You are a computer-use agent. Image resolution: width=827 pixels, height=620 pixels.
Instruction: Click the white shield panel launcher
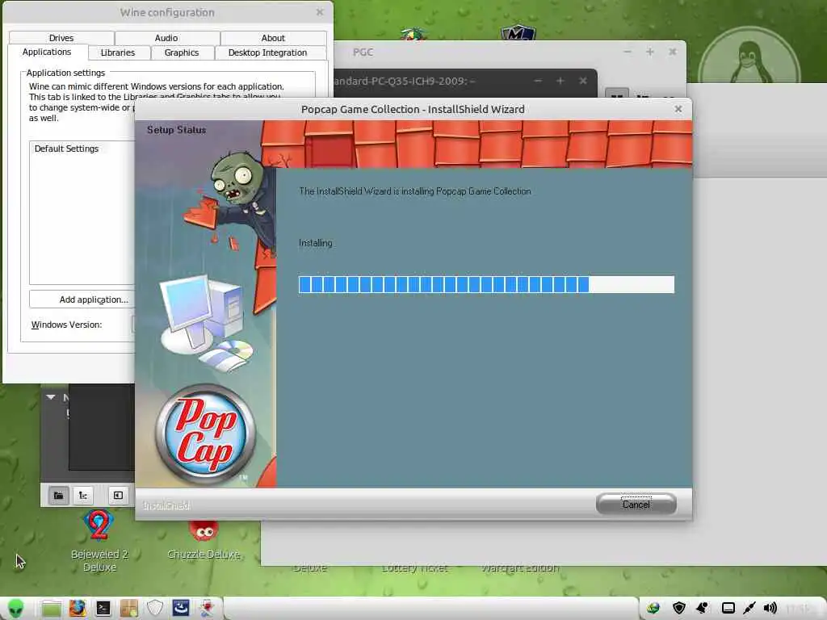[155, 608]
